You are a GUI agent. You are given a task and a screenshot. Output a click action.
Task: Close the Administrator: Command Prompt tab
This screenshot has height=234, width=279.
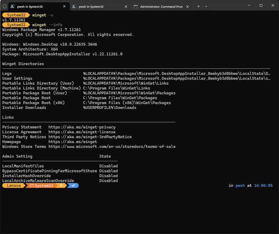click(x=188, y=7)
